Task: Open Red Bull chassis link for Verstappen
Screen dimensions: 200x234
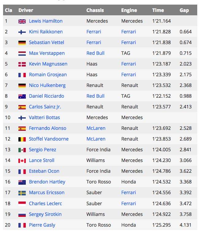Action: tap(95, 53)
